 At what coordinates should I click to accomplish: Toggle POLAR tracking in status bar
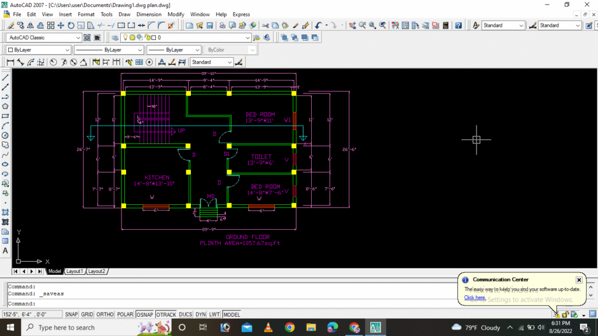pyautogui.click(x=125, y=314)
